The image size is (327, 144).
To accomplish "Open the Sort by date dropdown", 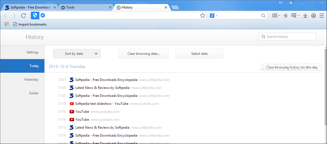I will (x=77, y=54).
